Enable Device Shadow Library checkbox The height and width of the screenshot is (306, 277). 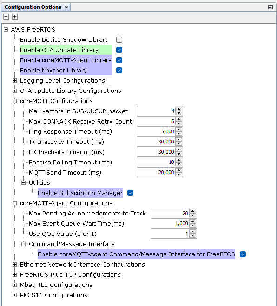[119, 40]
